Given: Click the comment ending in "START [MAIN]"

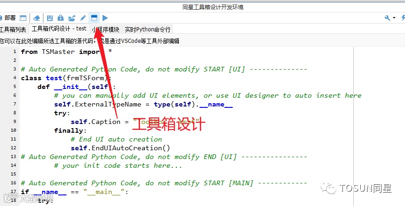Looking at the screenshot, I should [164, 183].
